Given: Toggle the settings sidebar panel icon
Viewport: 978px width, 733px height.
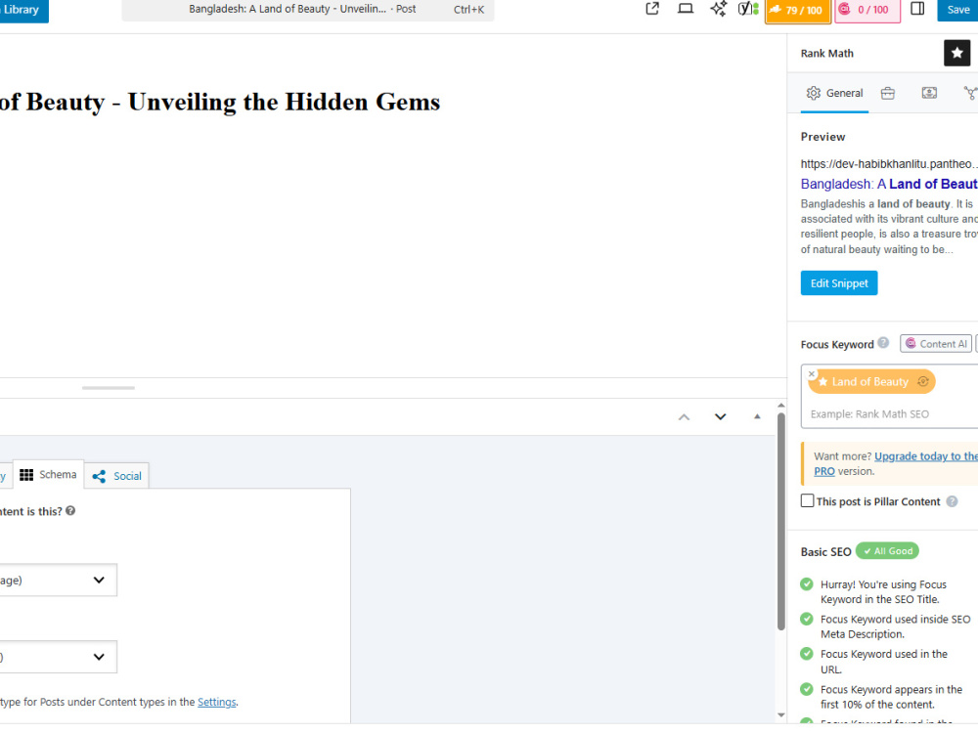Looking at the screenshot, I should (x=917, y=9).
